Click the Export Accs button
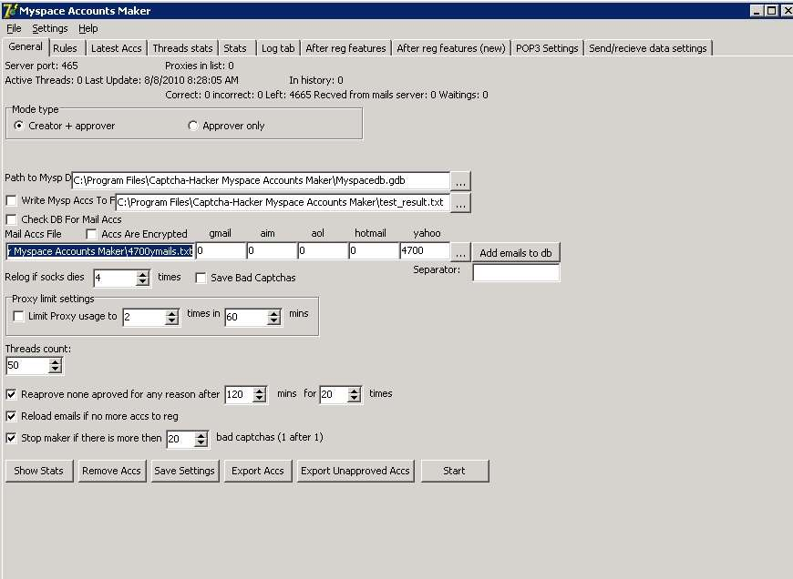The height and width of the screenshot is (579, 793). pyautogui.click(x=258, y=471)
